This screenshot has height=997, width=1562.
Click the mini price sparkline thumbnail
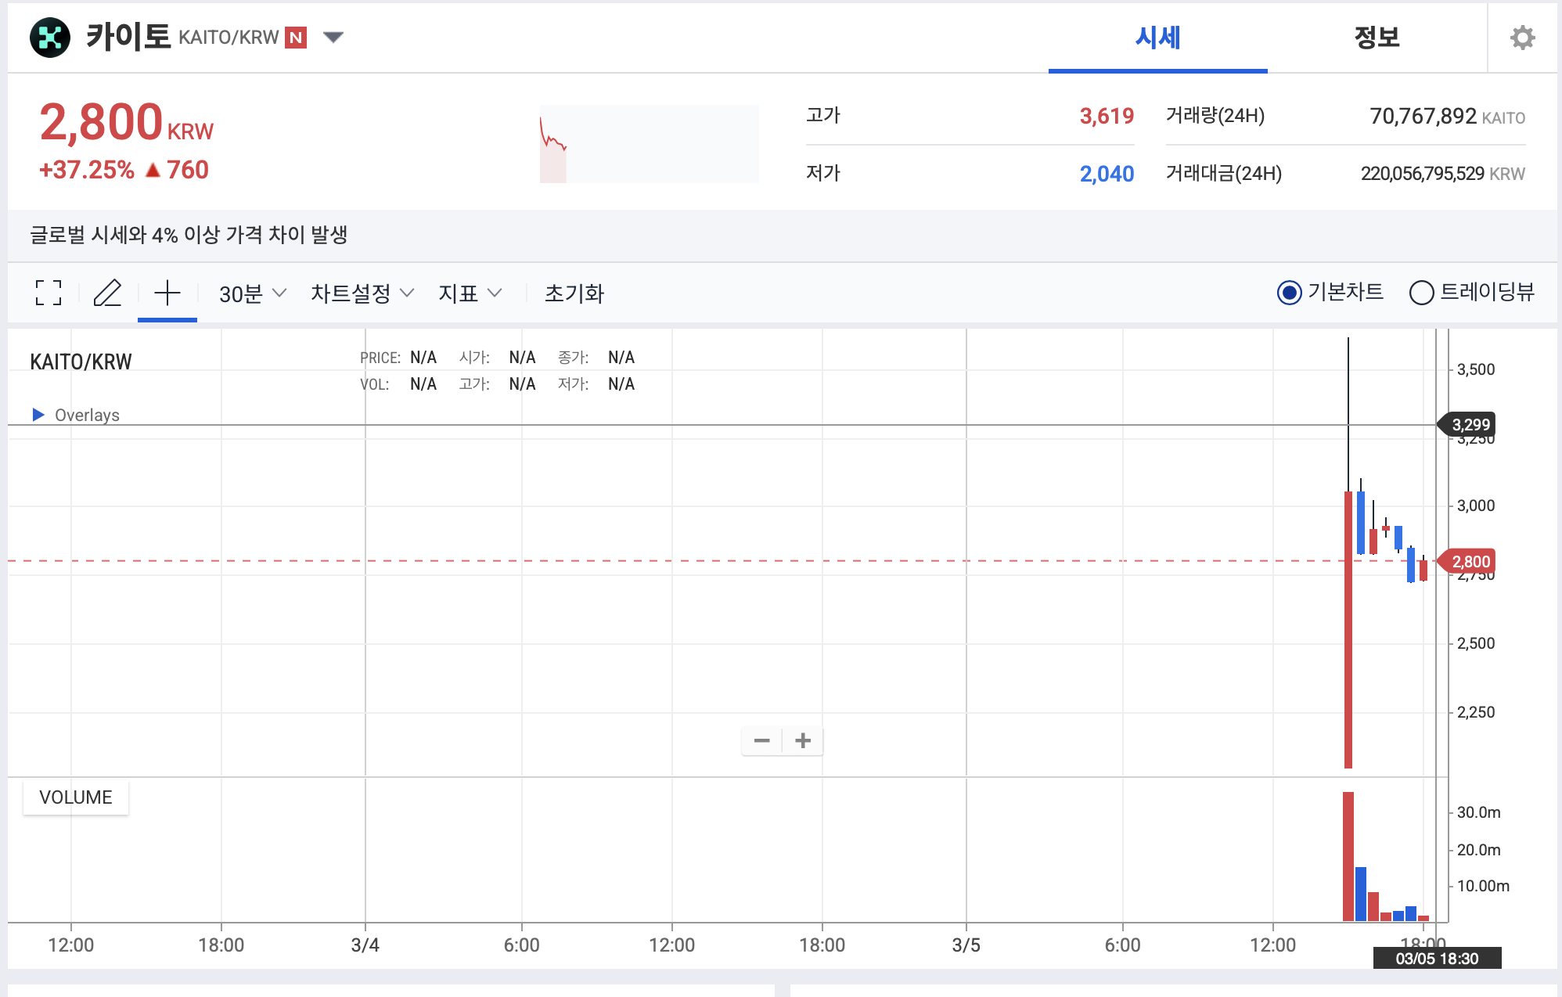click(x=649, y=144)
